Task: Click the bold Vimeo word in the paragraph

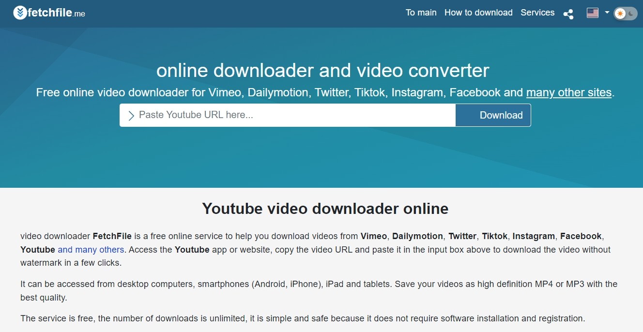Action: tap(374, 236)
